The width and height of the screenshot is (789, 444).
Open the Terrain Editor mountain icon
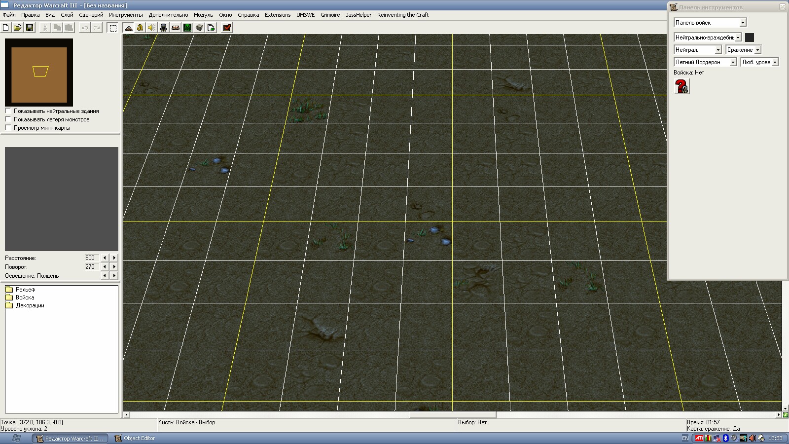(128, 28)
